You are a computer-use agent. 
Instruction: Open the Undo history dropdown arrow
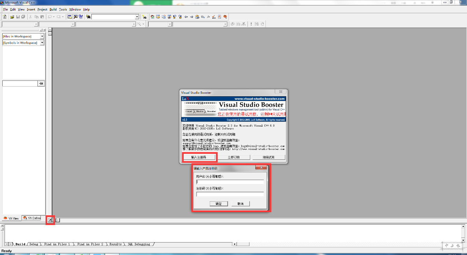click(53, 17)
